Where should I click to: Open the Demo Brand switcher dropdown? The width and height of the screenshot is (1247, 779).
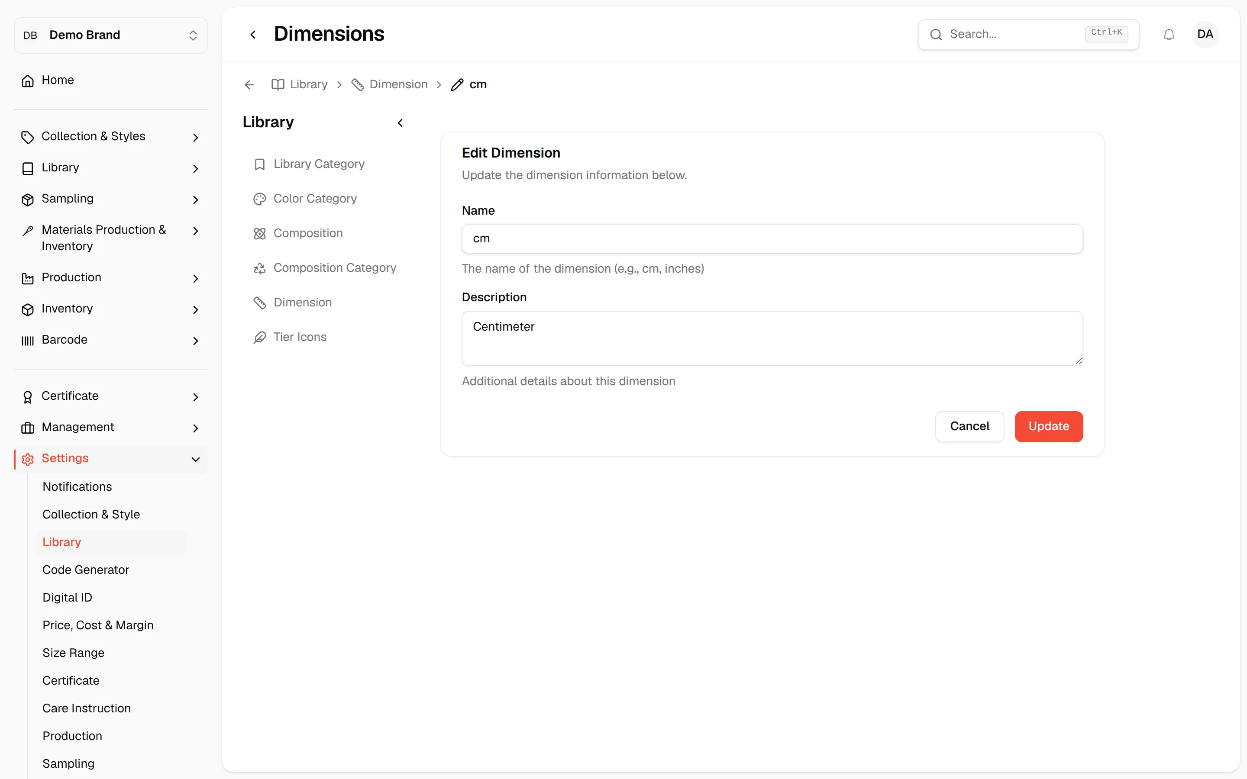pos(111,35)
